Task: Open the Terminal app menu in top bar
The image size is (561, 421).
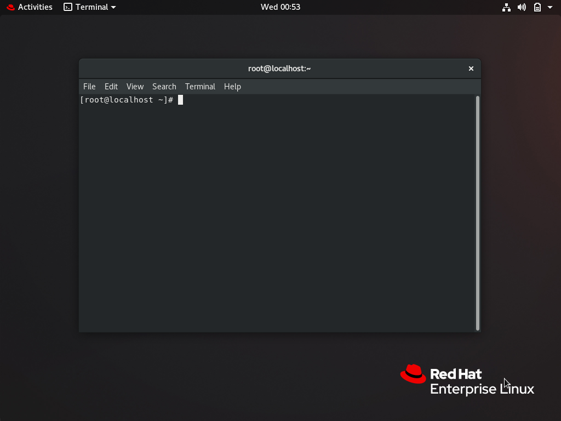Action: click(90, 7)
